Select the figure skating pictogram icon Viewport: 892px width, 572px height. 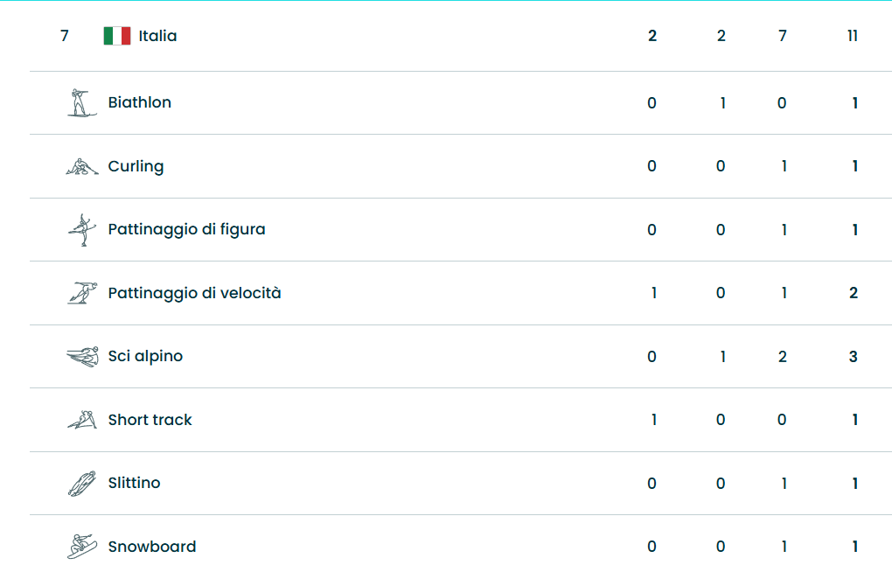81,230
